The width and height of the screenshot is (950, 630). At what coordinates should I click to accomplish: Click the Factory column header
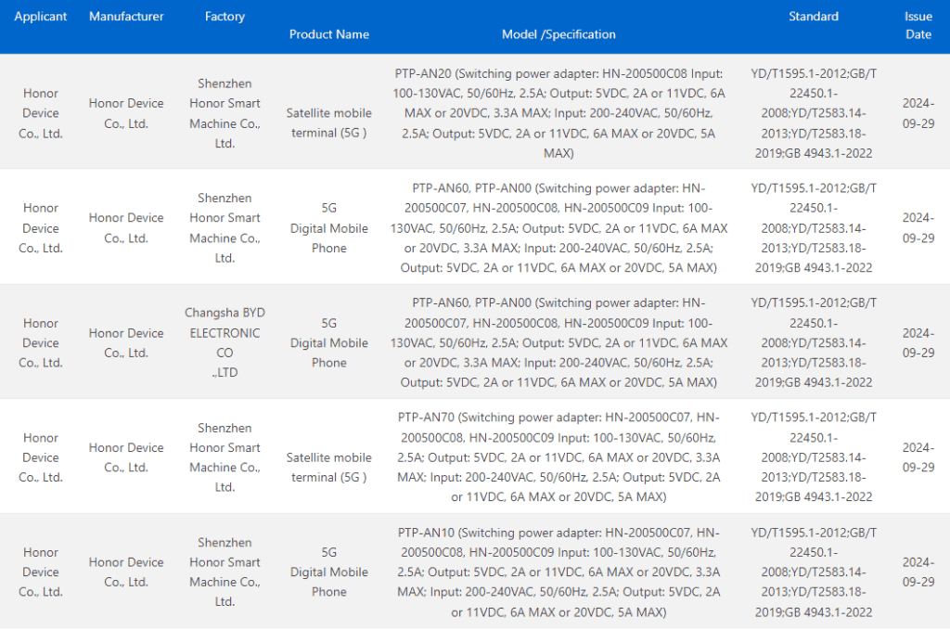[x=225, y=17]
